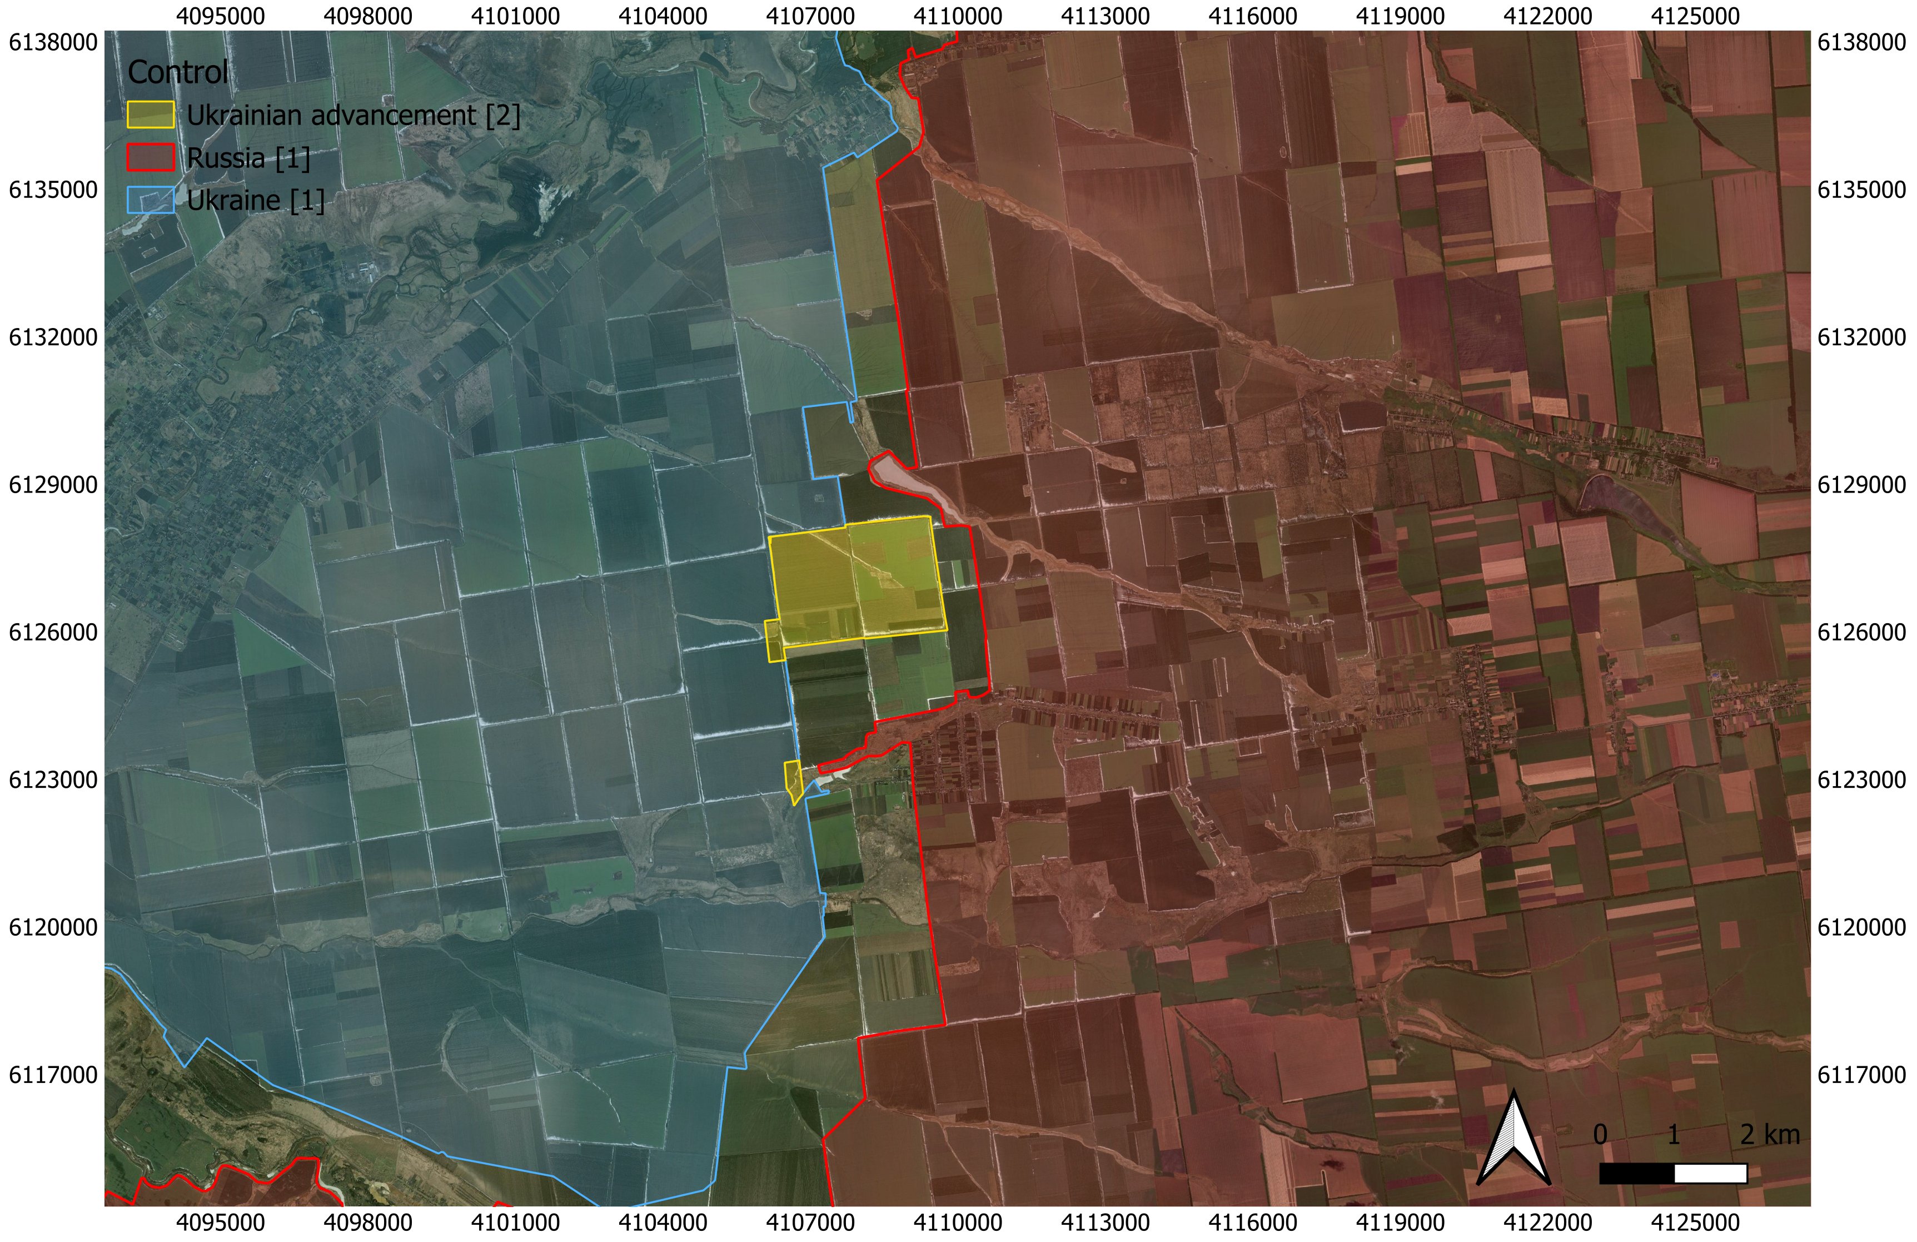Click the top axis label 4125000
Image resolution: width=1917 pixels, height=1242 pixels.
[x=1695, y=16]
